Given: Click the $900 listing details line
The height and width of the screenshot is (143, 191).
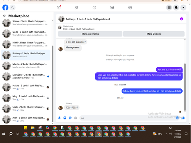Looking at the screenshot, I should tap(79, 29).
